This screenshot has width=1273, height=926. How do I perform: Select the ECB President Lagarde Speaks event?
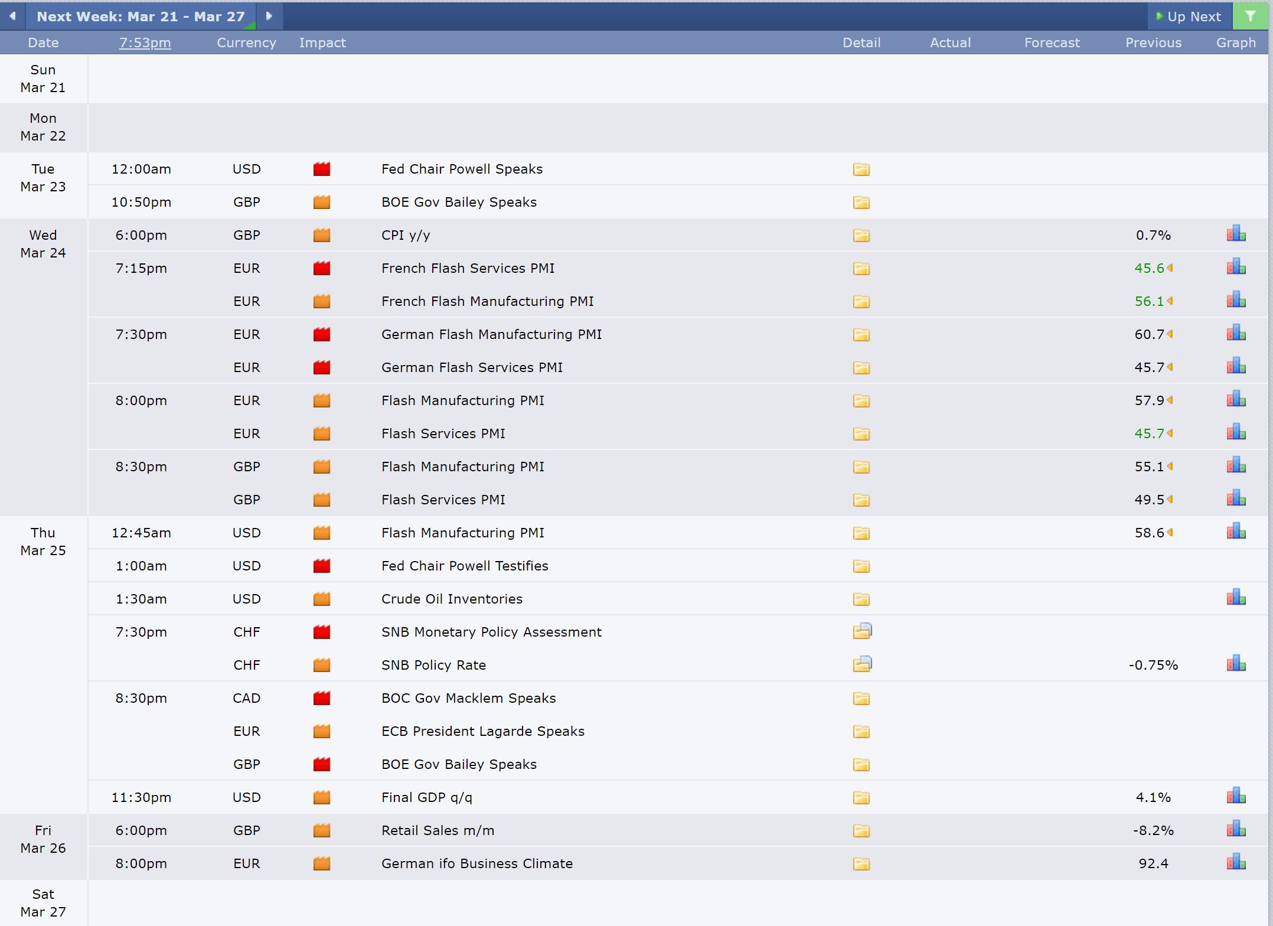click(x=482, y=731)
